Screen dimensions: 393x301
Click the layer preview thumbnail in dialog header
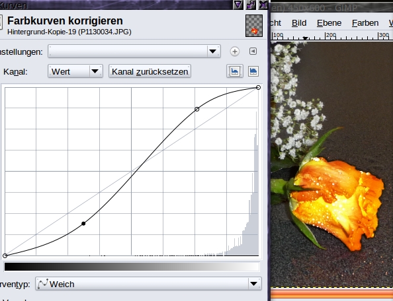coord(254,26)
